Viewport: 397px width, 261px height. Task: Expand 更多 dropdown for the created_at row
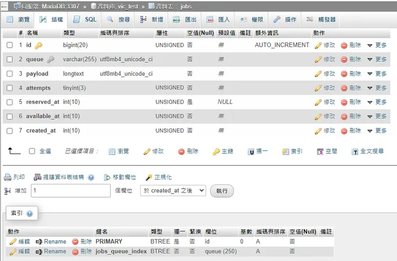(377, 131)
